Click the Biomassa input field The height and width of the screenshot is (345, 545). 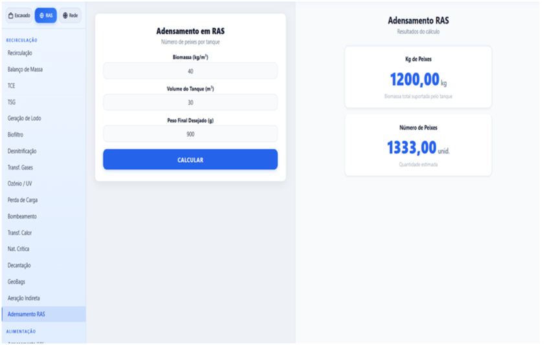coord(190,71)
